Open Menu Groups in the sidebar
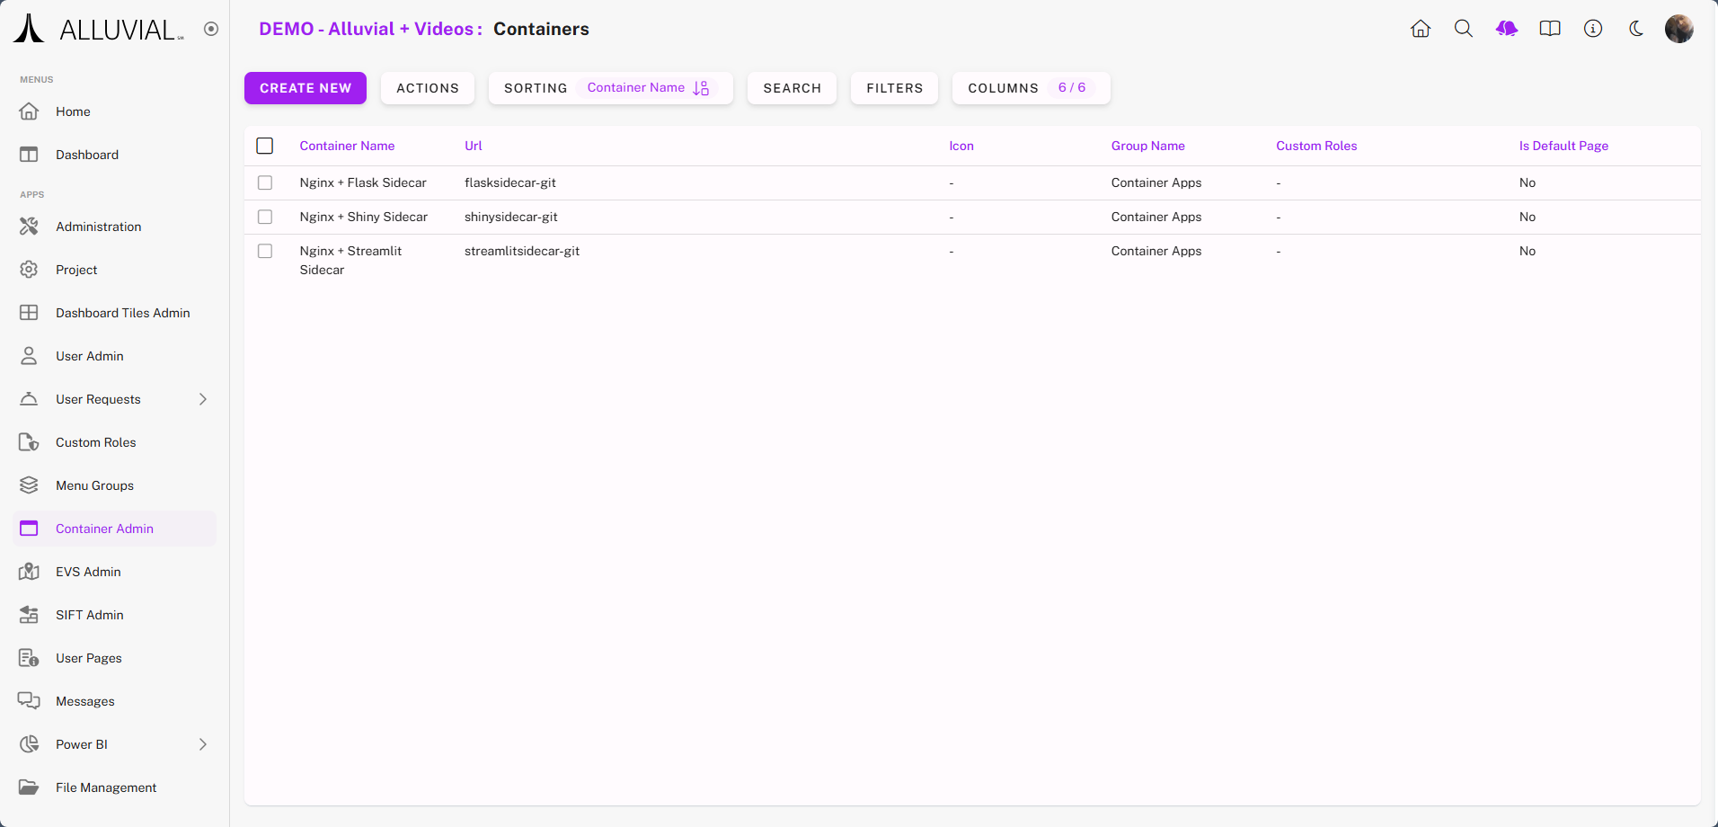1718x827 pixels. (x=94, y=485)
